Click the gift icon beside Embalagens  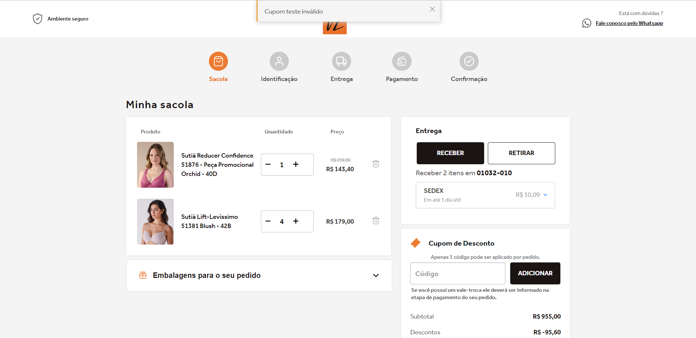(143, 275)
